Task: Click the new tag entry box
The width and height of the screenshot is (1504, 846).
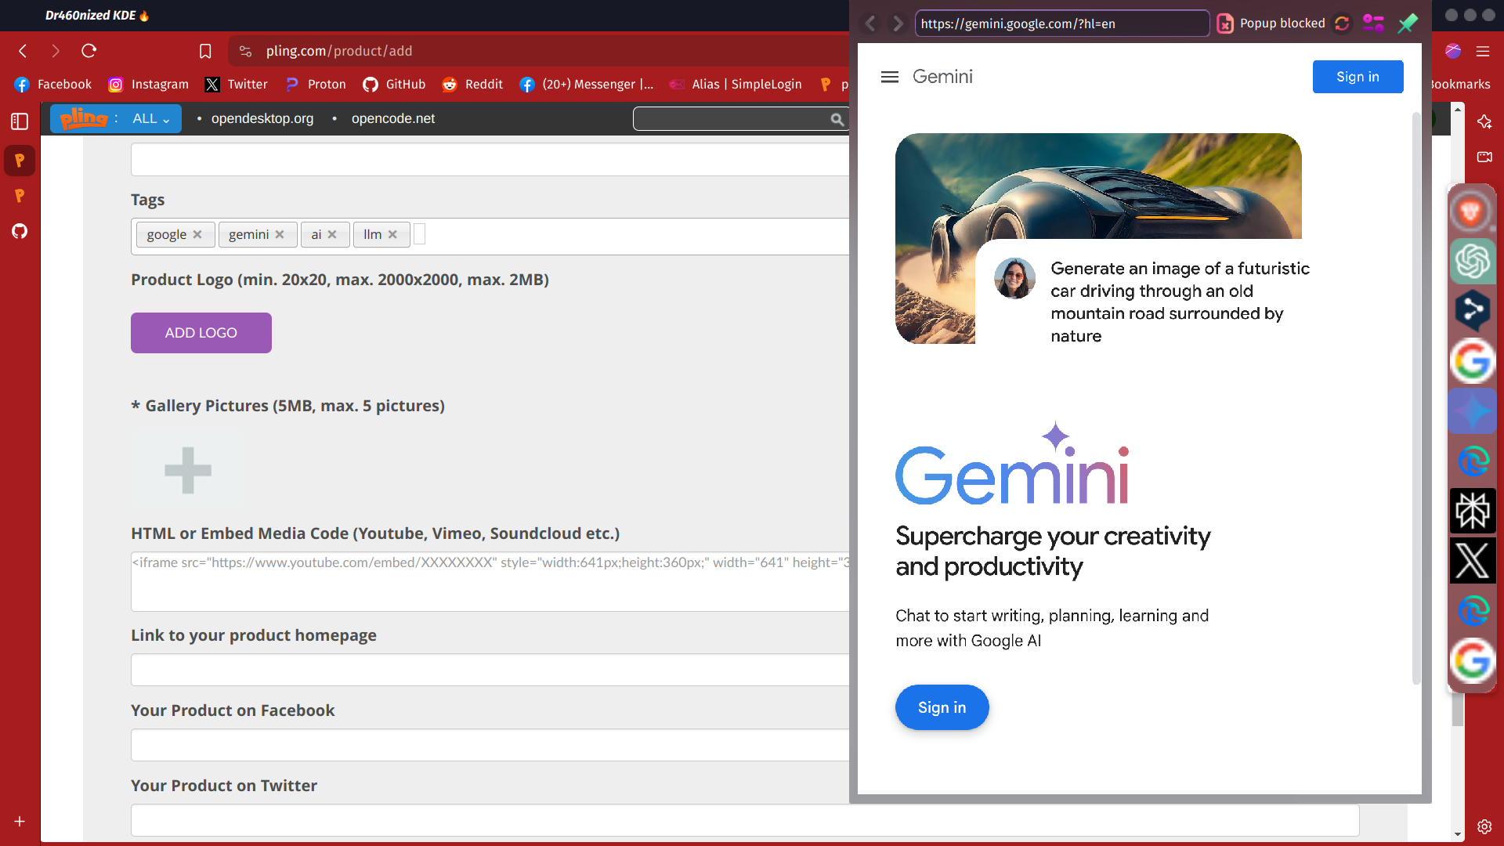Action: tap(420, 234)
